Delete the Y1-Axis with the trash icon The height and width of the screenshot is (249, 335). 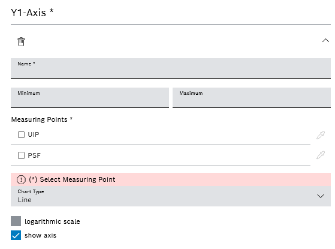(21, 41)
